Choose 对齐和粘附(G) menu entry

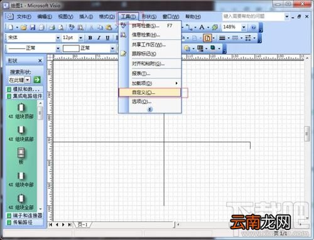[150, 64]
